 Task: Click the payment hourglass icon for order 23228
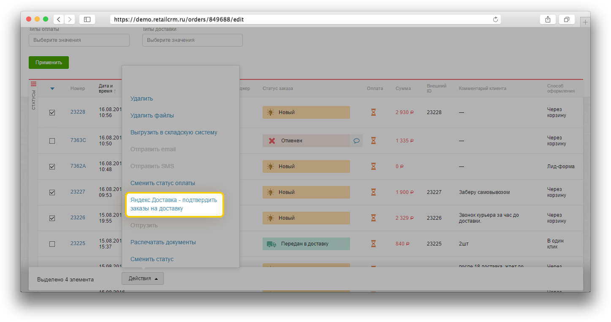pos(373,112)
